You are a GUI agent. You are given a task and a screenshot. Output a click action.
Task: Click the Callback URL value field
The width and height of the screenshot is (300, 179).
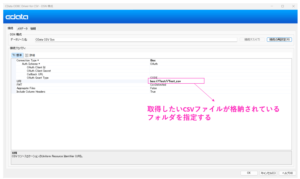click(x=221, y=74)
